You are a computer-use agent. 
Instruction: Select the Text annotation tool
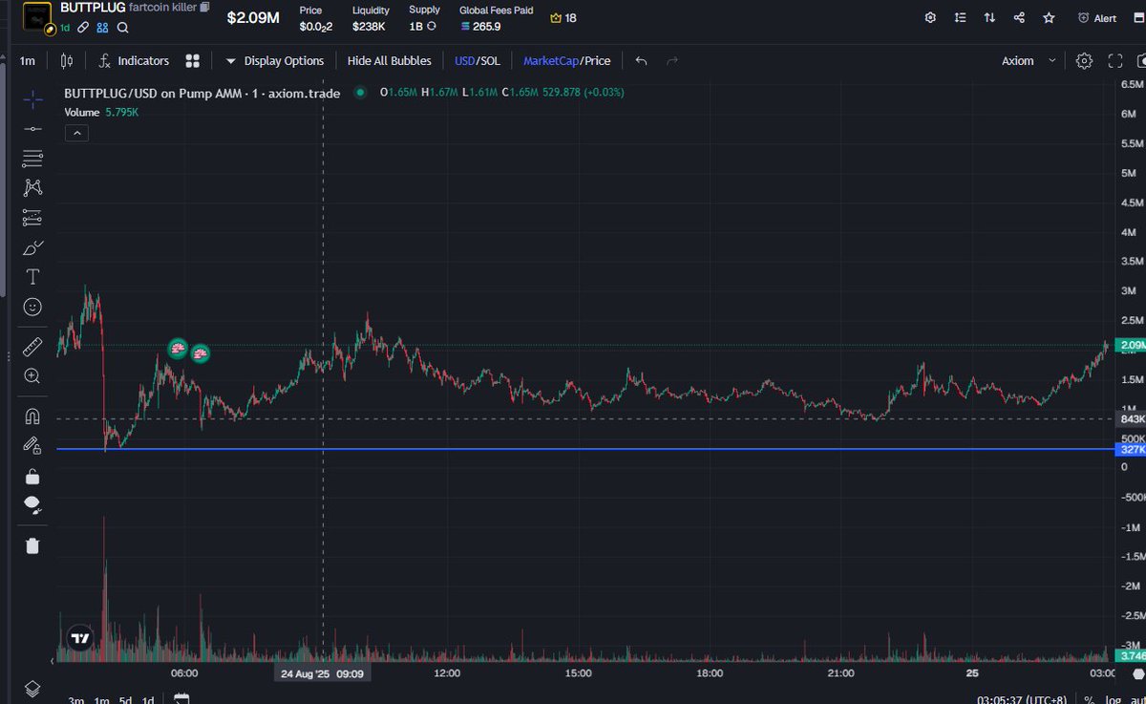coord(32,276)
